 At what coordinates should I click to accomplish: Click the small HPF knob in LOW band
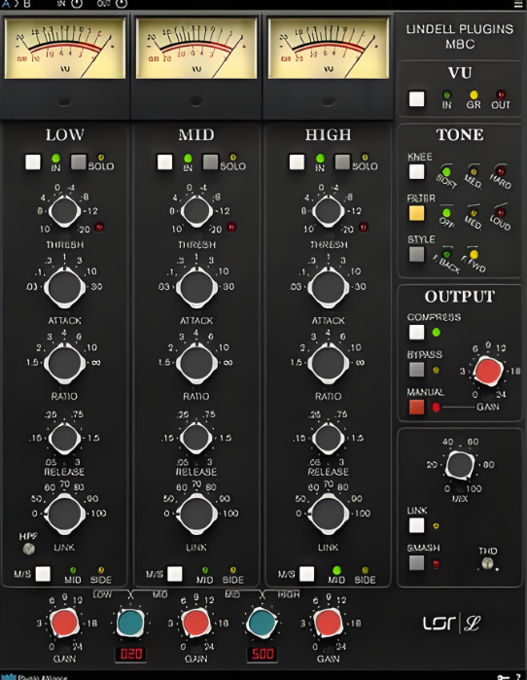click(x=28, y=549)
